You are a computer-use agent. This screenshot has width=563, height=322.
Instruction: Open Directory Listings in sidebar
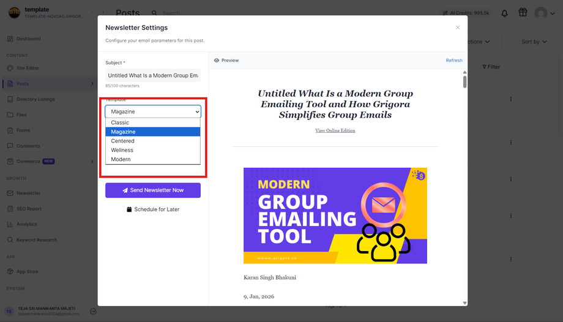click(35, 99)
